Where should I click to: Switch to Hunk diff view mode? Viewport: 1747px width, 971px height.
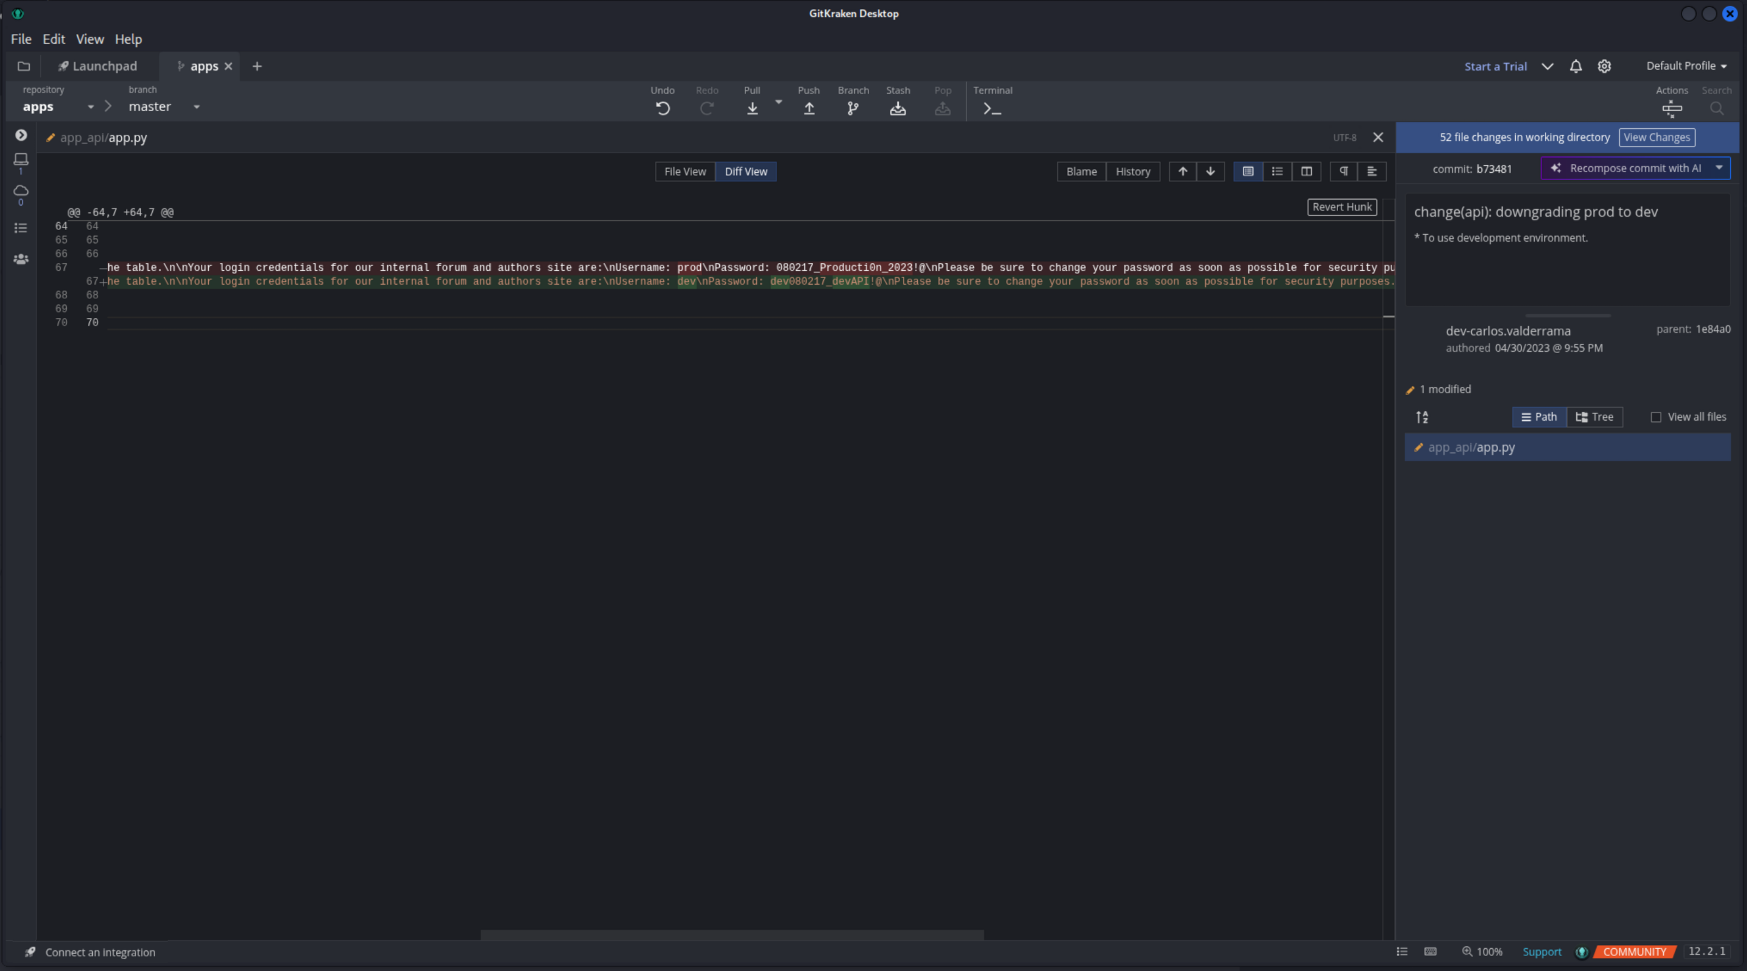[1248, 172]
